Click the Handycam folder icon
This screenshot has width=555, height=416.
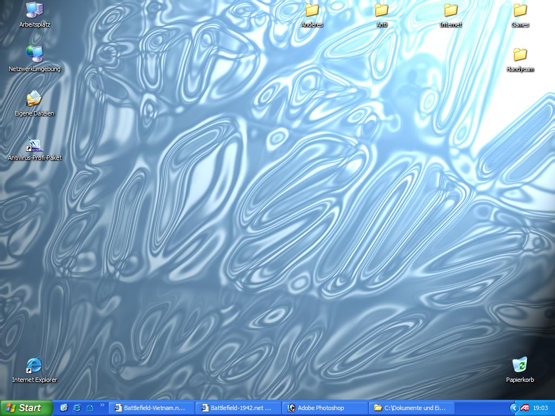520,55
